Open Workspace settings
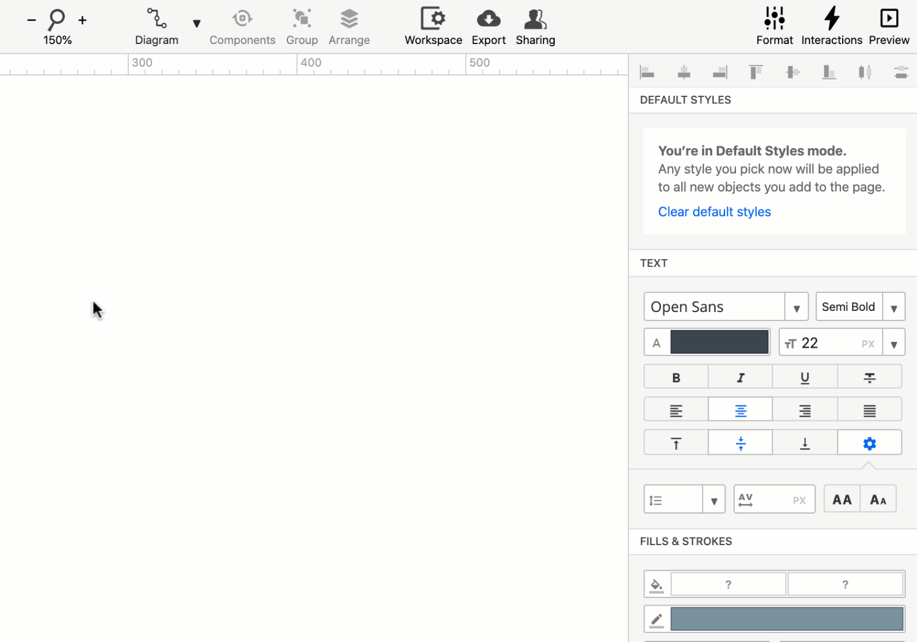 (x=433, y=26)
